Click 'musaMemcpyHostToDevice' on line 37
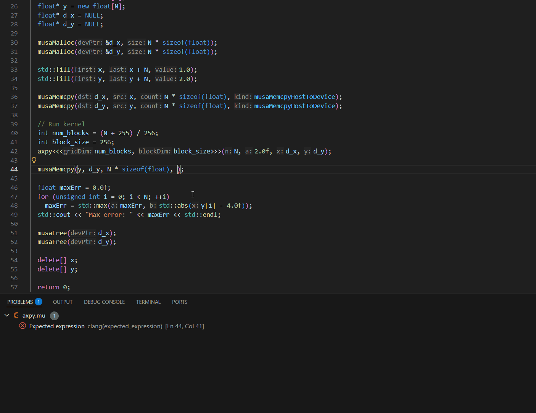Screen dimensions: 536x413 click(x=295, y=106)
